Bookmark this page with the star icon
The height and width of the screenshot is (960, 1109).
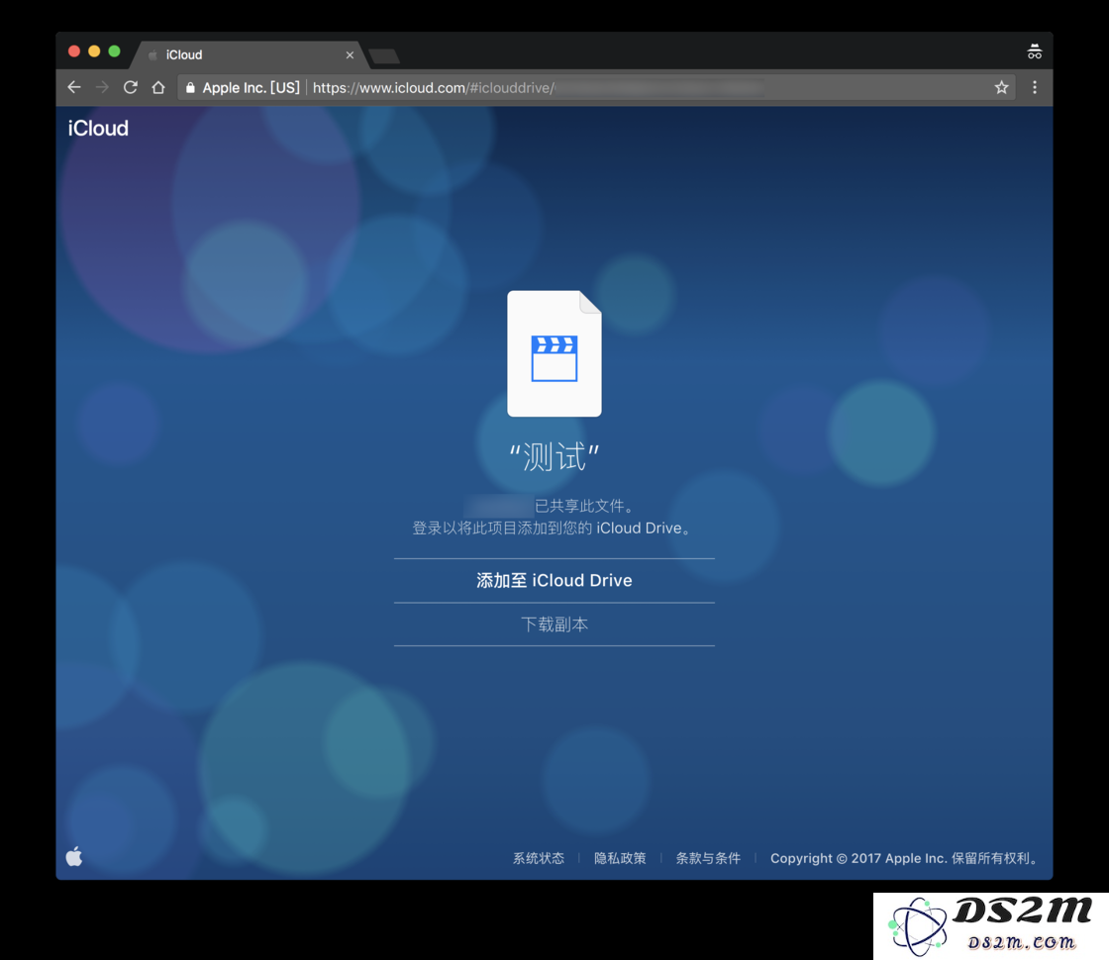(x=1001, y=88)
